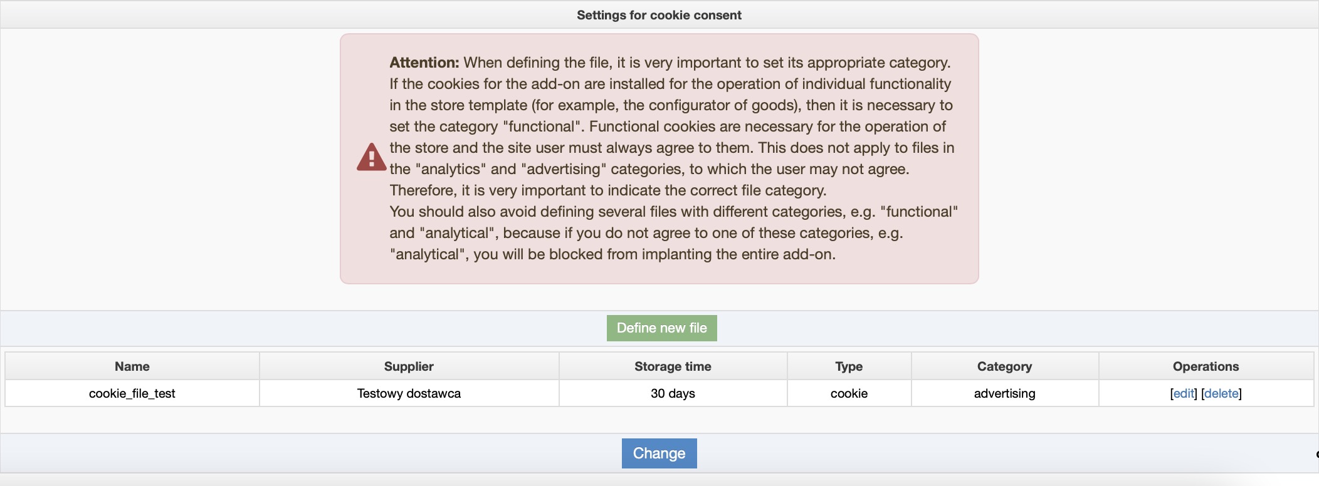Click the Category column header
This screenshot has width=1319, height=486.
pos(1004,366)
